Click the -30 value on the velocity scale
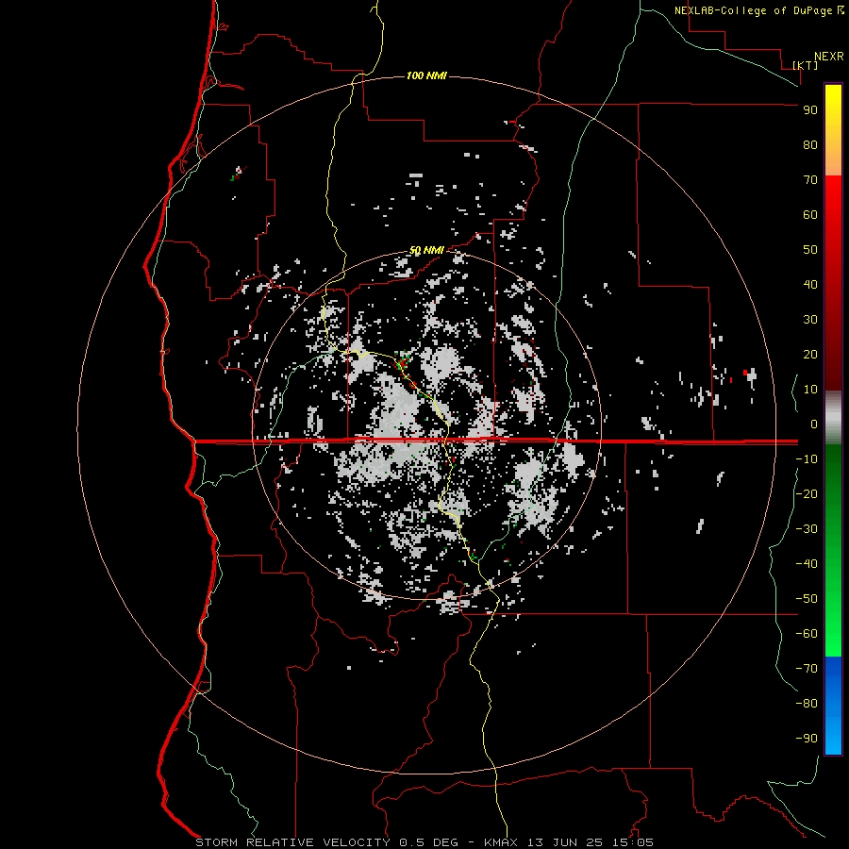The height and width of the screenshot is (849, 849). [807, 529]
